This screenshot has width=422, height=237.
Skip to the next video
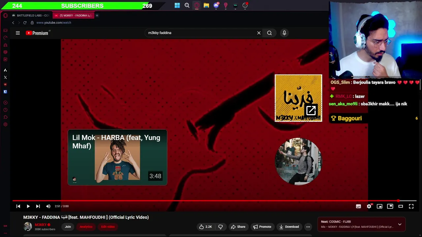click(38, 206)
